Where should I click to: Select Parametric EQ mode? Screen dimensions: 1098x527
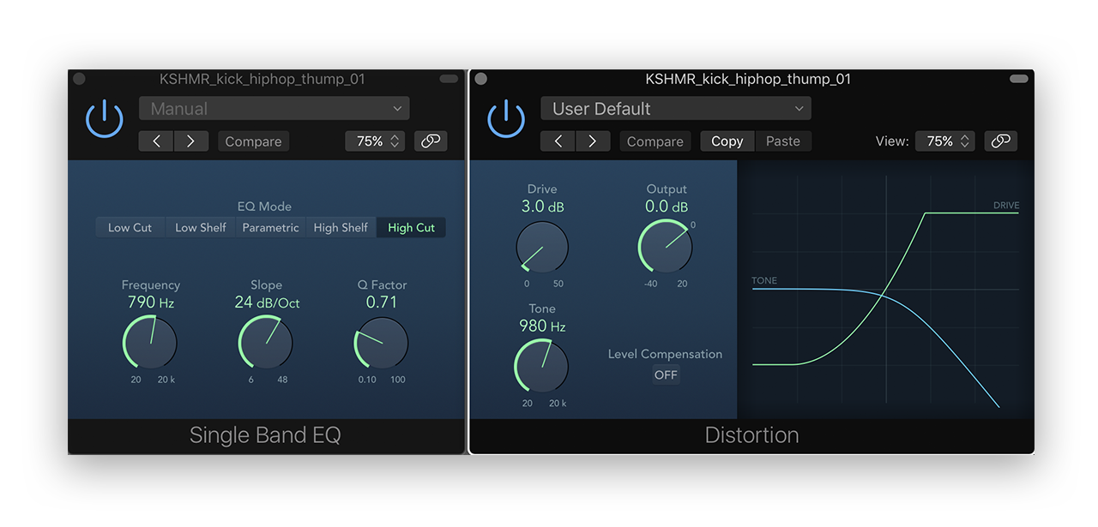(x=271, y=227)
